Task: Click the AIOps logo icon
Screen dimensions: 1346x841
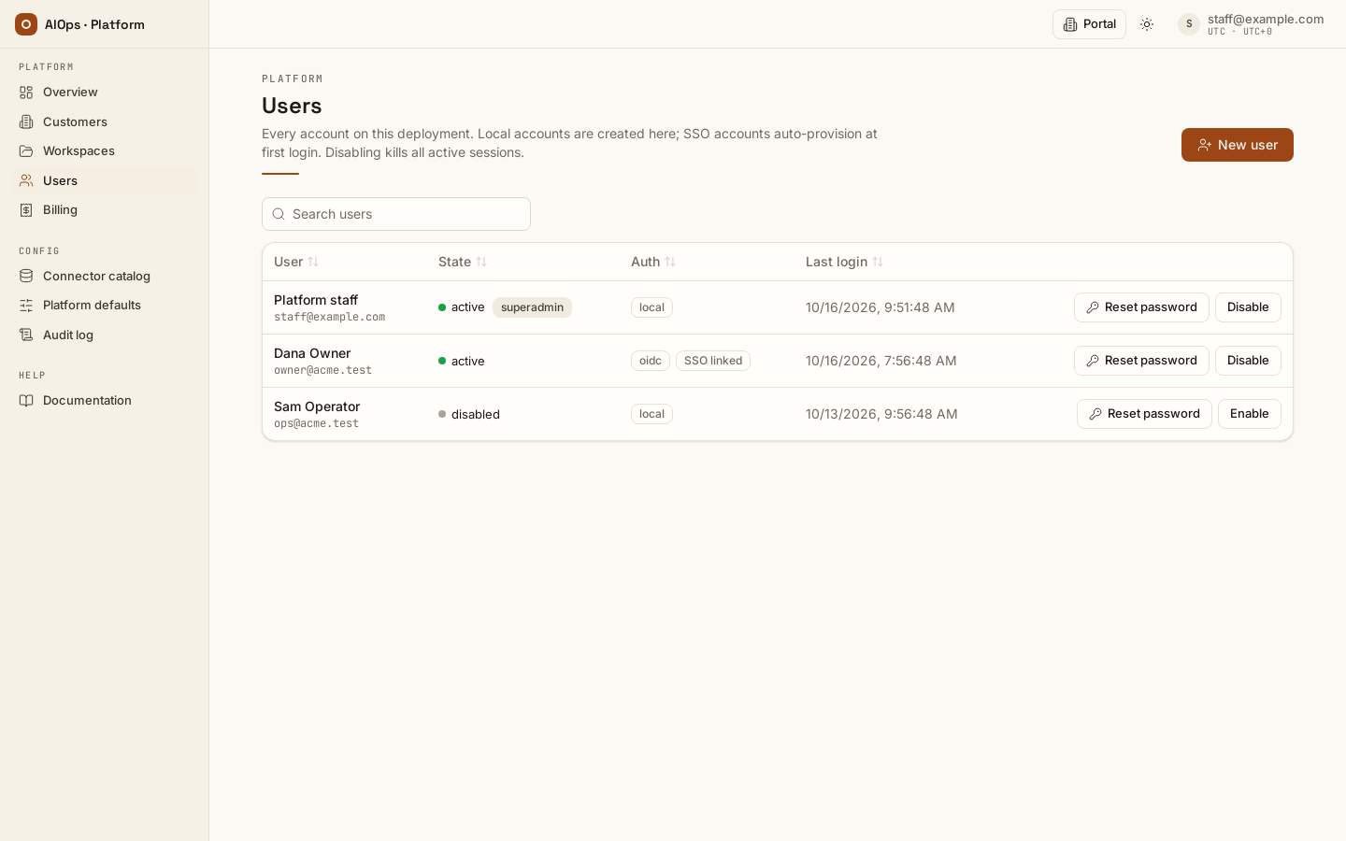Action: click(x=26, y=24)
